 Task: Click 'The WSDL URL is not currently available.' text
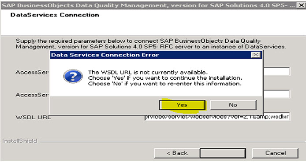point(148,72)
